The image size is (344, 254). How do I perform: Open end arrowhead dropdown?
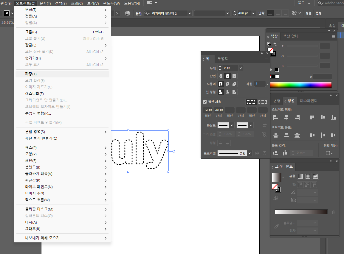(x=251, y=125)
